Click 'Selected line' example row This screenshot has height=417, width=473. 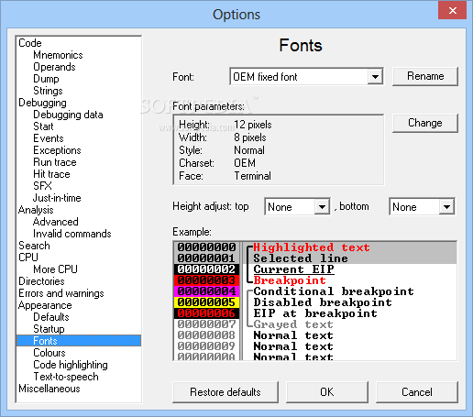click(x=301, y=258)
